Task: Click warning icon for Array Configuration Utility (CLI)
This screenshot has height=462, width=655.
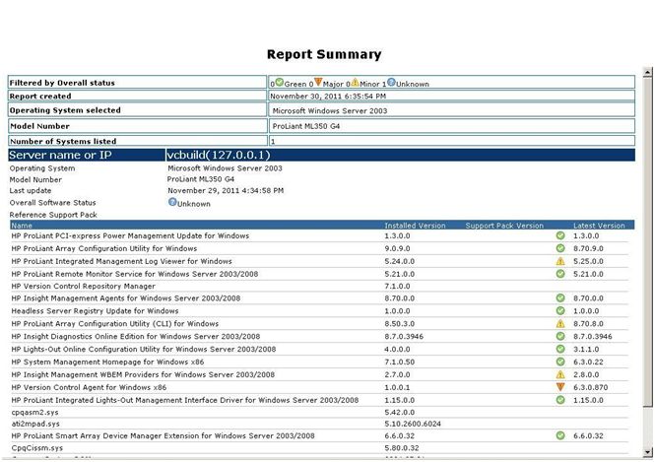Action: click(x=560, y=323)
